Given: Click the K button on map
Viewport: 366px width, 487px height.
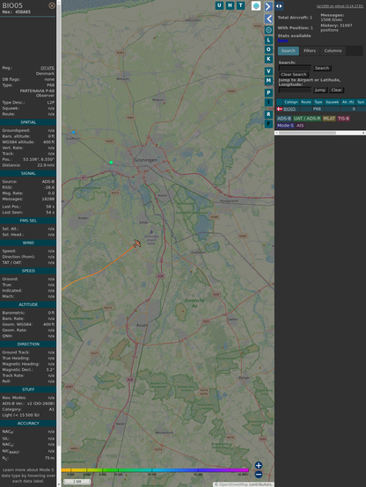Looking at the screenshot, I should pos(268,59).
